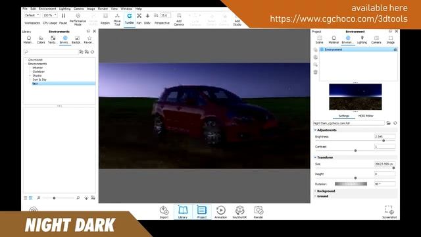The width and height of the screenshot is (421, 237).
Task: Select the Settings tab in Environment
Action: coord(343,116)
